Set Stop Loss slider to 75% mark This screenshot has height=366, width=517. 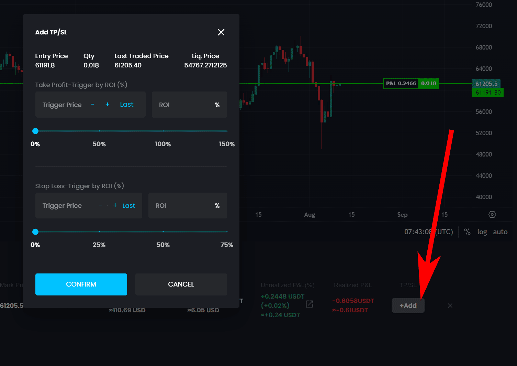point(227,232)
